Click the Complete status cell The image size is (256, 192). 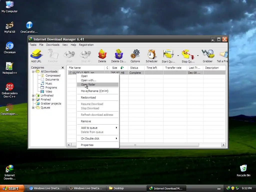click(136, 73)
